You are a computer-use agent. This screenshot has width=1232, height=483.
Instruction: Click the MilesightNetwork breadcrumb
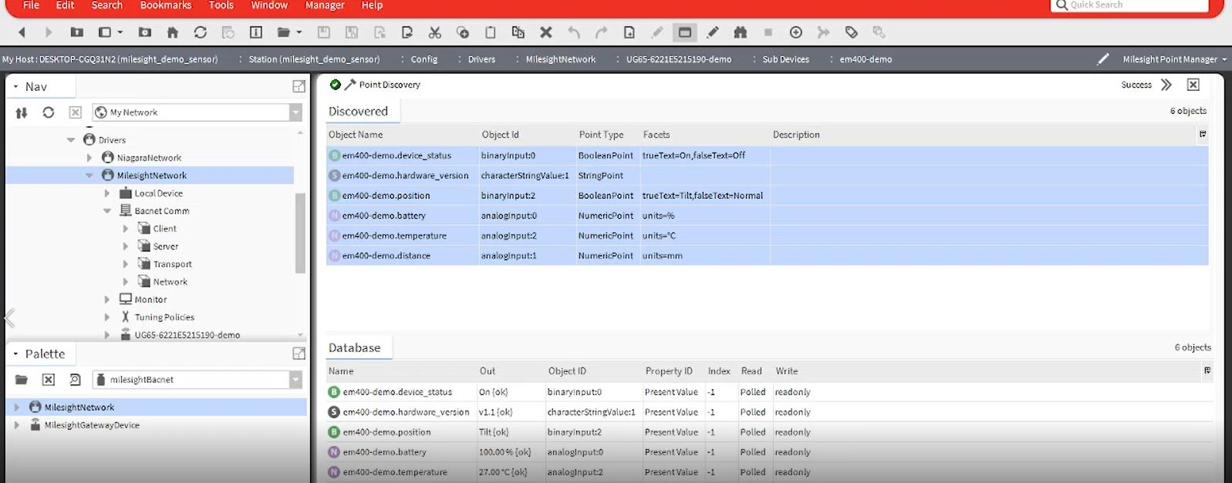click(x=561, y=59)
